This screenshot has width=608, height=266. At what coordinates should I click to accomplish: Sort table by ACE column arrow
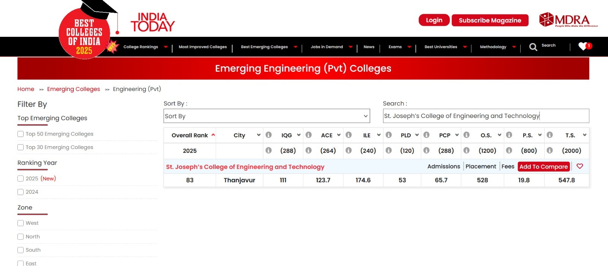click(339, 135)
